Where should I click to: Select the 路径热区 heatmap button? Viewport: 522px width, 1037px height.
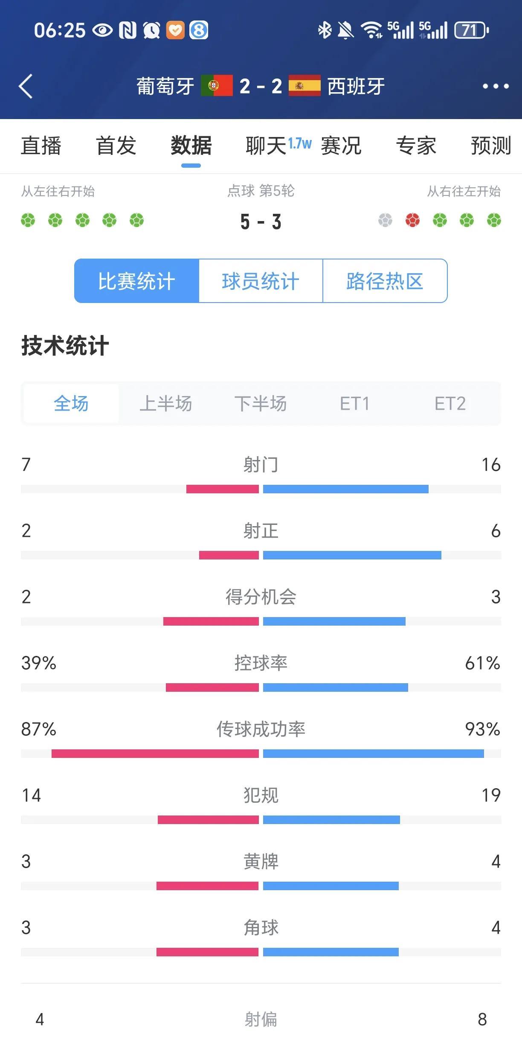click(x=385, y=281)
